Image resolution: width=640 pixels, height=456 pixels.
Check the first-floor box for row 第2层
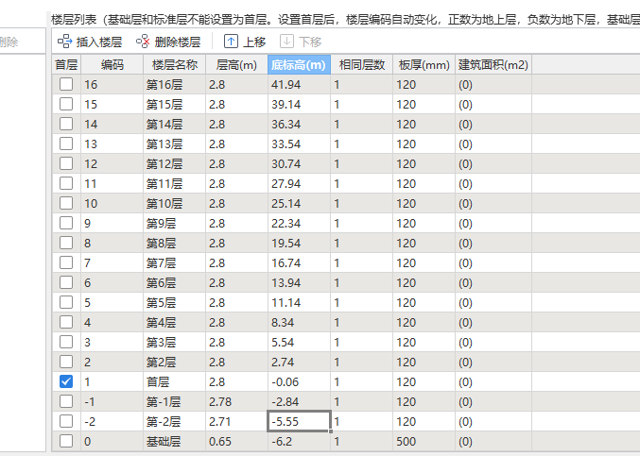pos(66,362)
